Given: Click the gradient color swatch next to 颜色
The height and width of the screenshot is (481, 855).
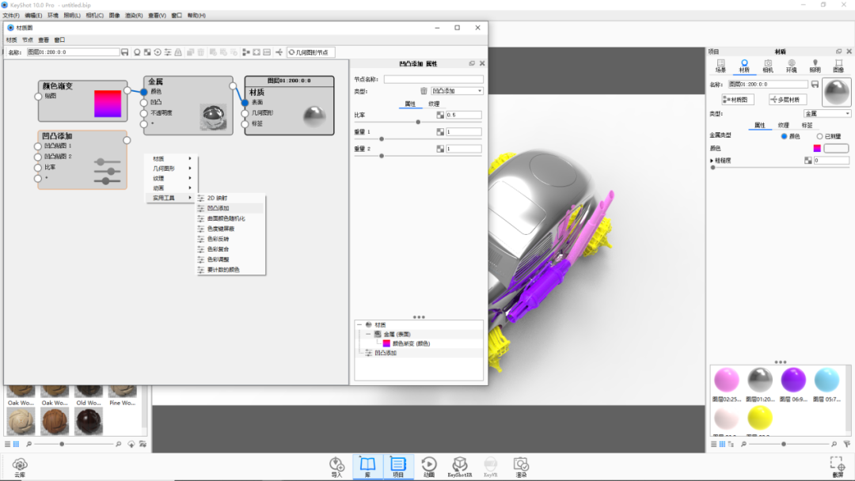Looking at the screenshot, I should pyautogui.click(x=817, y=148).
